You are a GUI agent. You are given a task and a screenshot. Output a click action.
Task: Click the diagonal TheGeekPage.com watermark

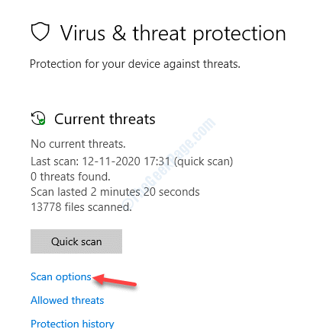pyautogui.click(x=170, y=162)
